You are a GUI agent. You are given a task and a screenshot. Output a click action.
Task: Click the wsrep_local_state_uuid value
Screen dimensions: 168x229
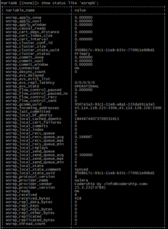[x=115, y=173]
